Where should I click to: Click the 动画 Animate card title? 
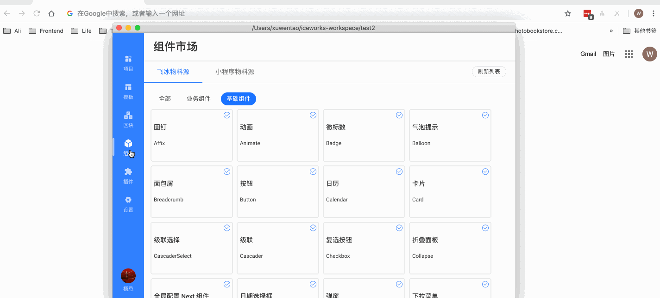coord(246,127)
